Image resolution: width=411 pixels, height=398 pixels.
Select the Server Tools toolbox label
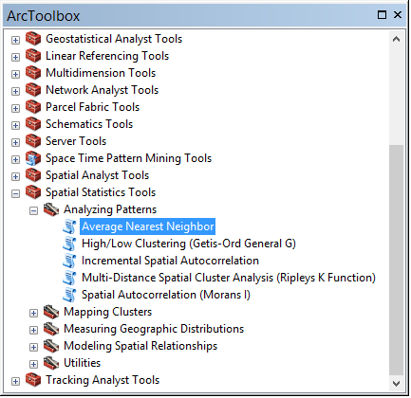click(76, 141)
